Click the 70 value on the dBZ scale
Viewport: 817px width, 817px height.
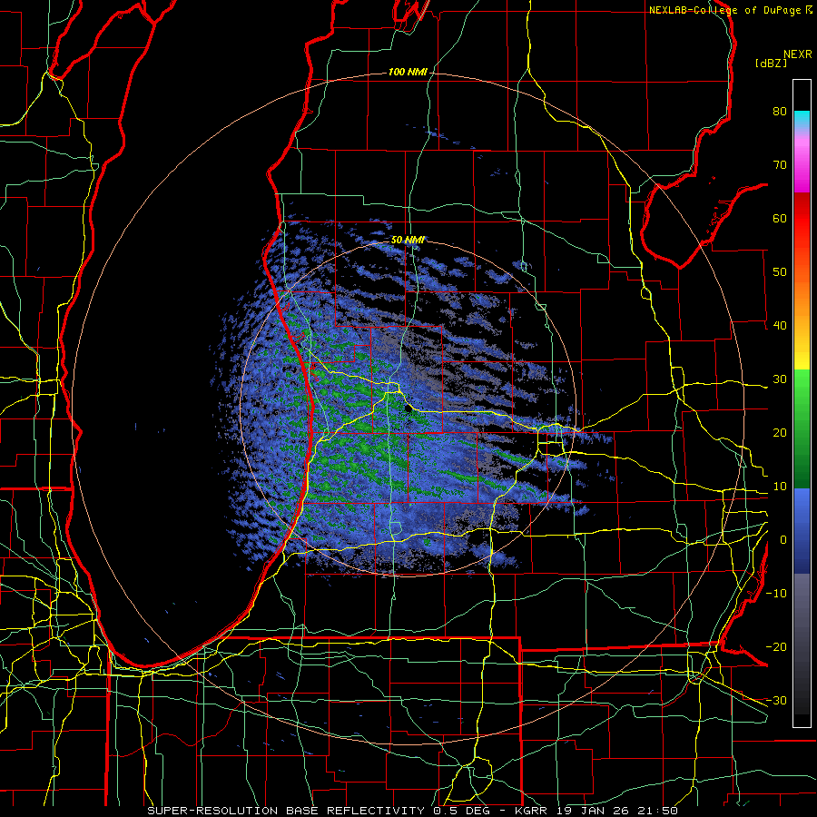(780, 165)
